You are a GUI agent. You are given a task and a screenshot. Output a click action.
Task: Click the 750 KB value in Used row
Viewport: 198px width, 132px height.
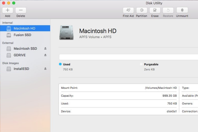click(x=172, y=104)
